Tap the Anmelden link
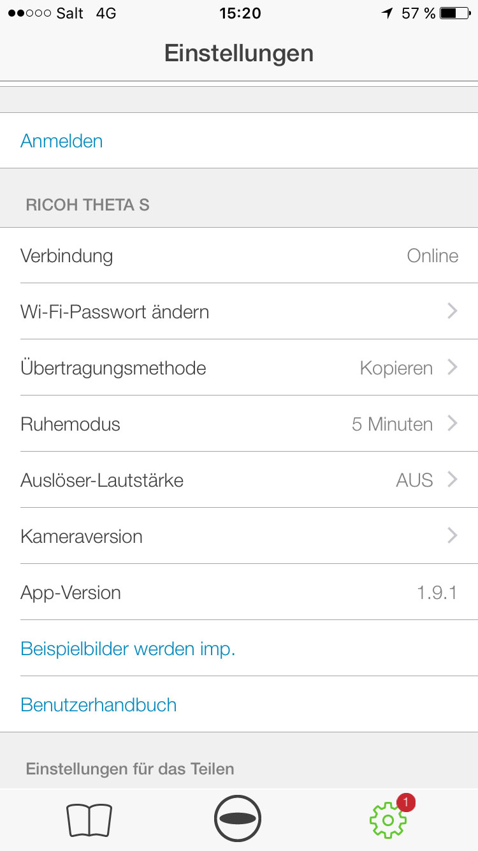478x851 pixels. [62, 141]
